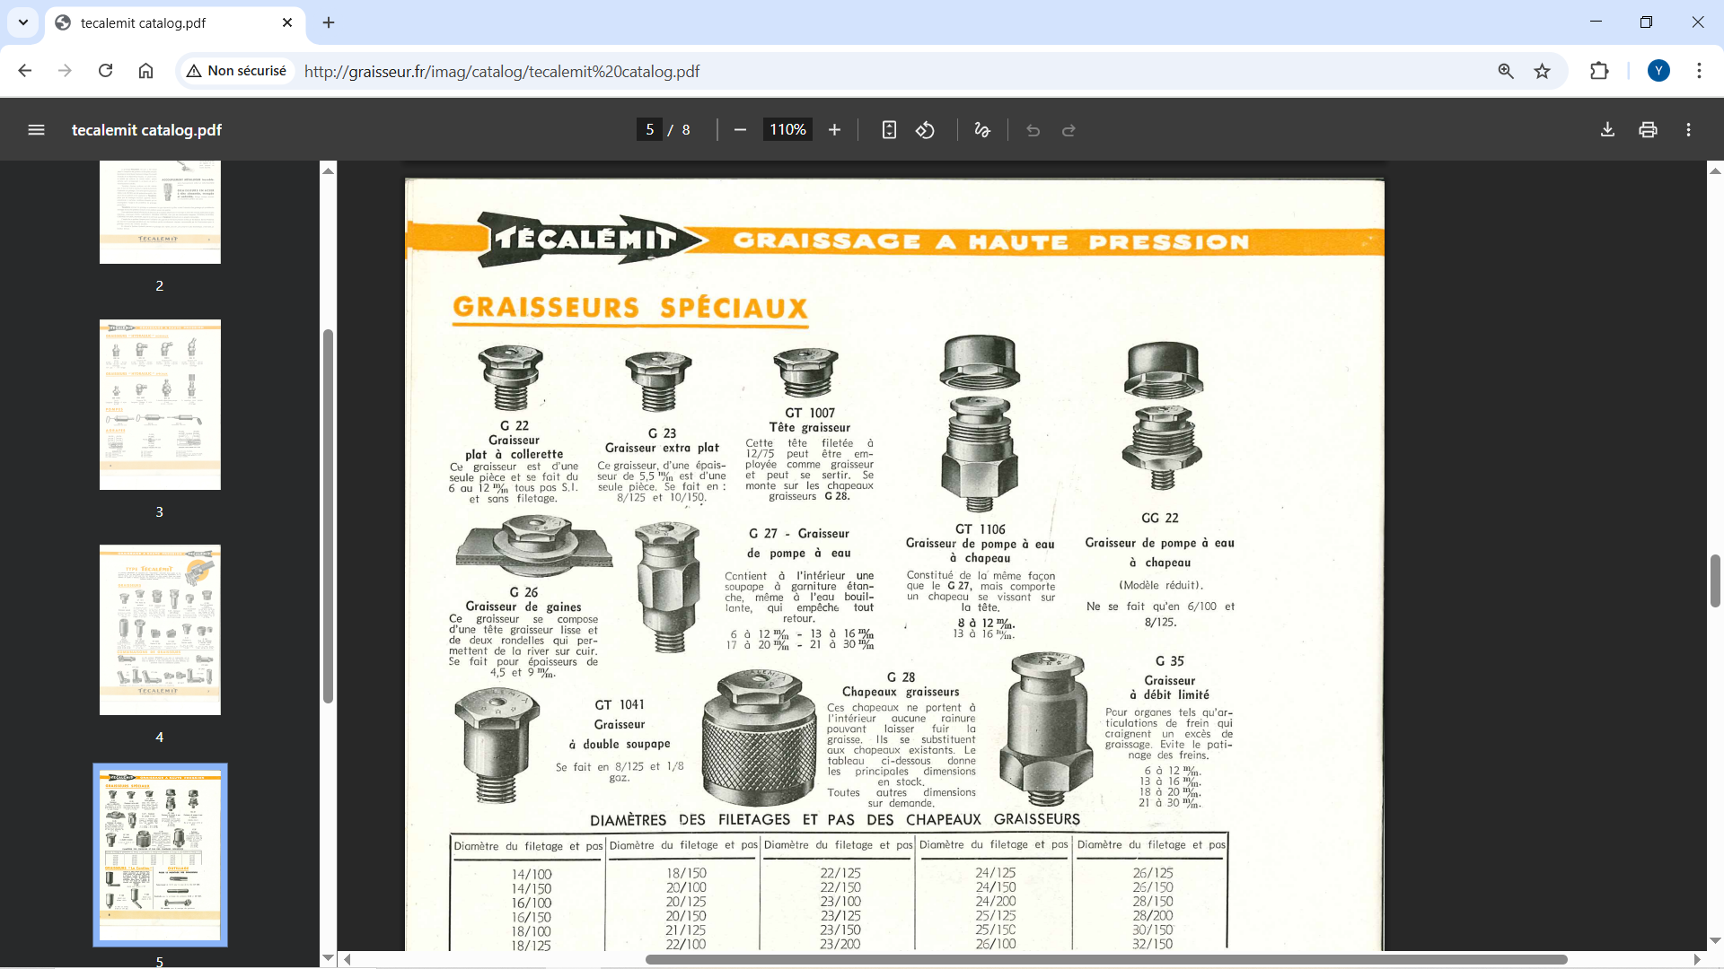Click the horizontal scrollbar at the bottom
Screen dimensions: 1724x969
[1104, 959]
